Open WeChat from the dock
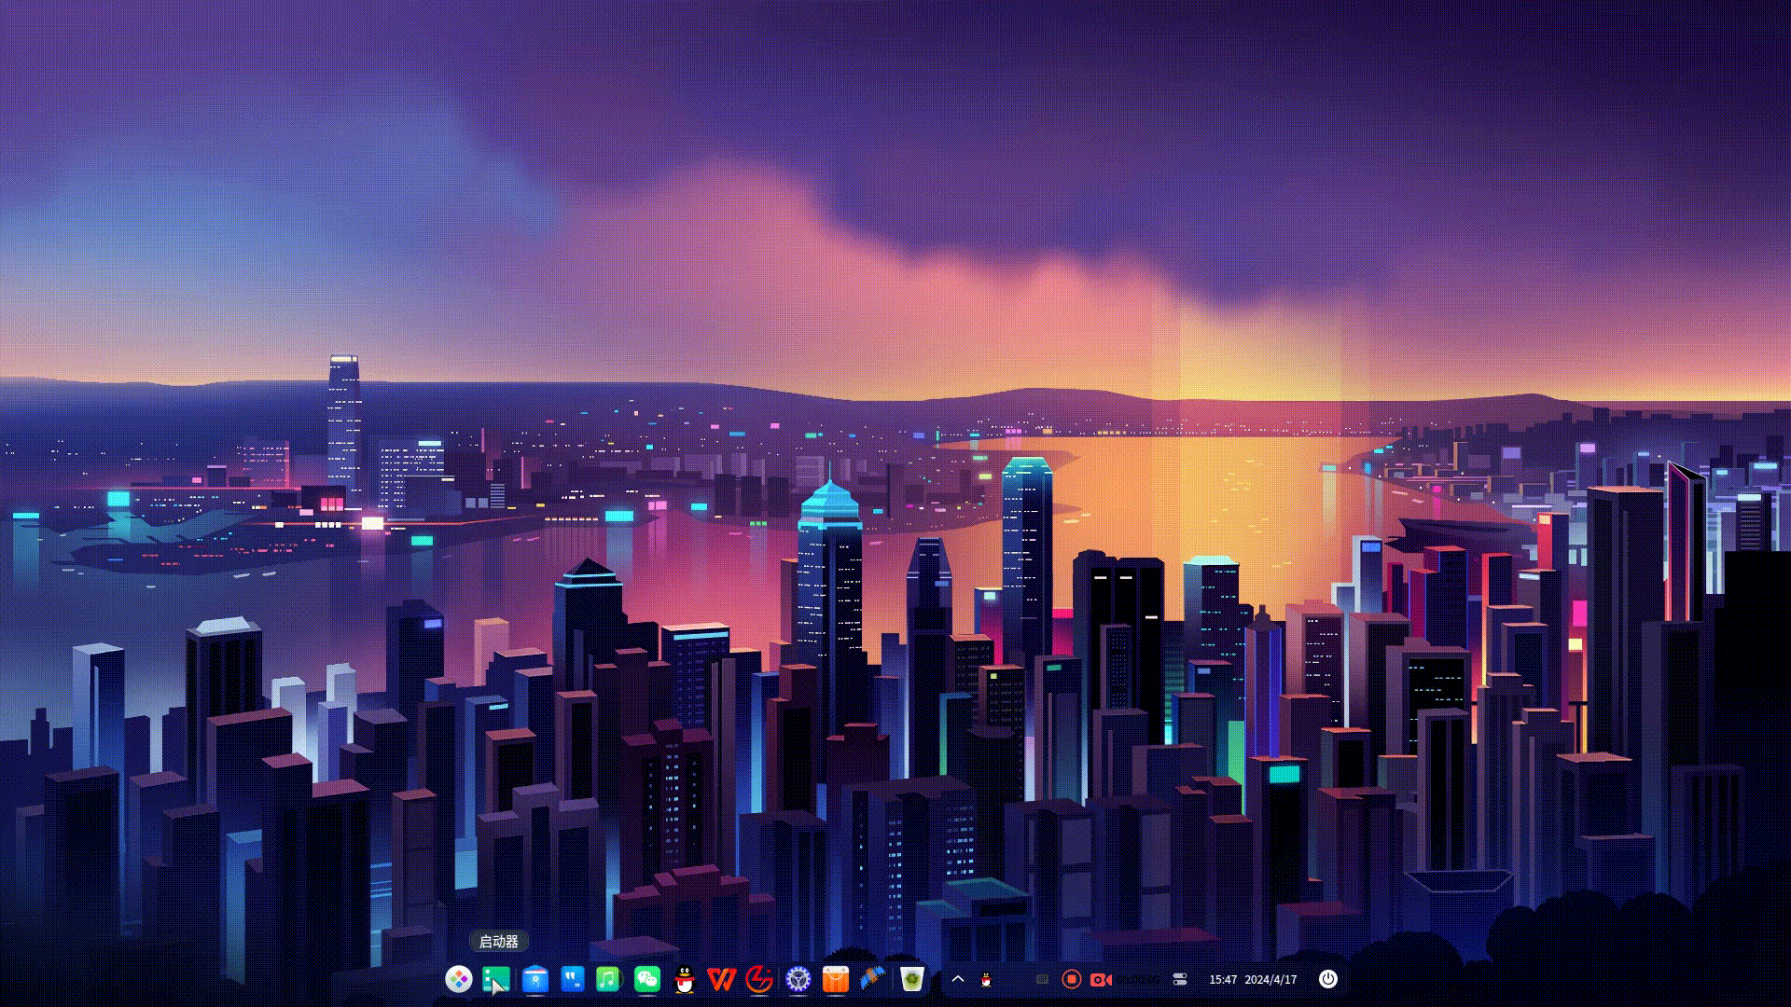This screenshot has width=1791, height=1007. click(646, 979)
